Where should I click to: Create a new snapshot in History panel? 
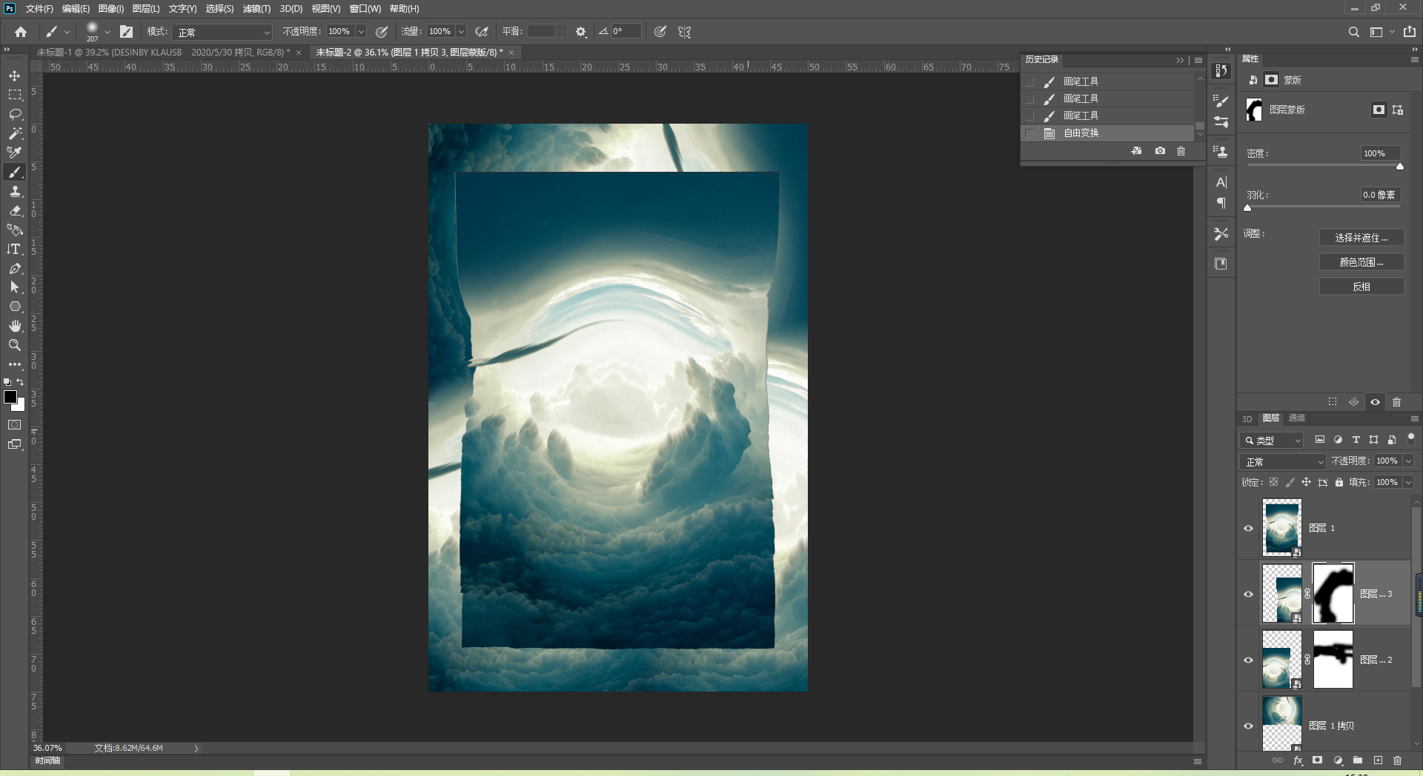pos(1160,151)
